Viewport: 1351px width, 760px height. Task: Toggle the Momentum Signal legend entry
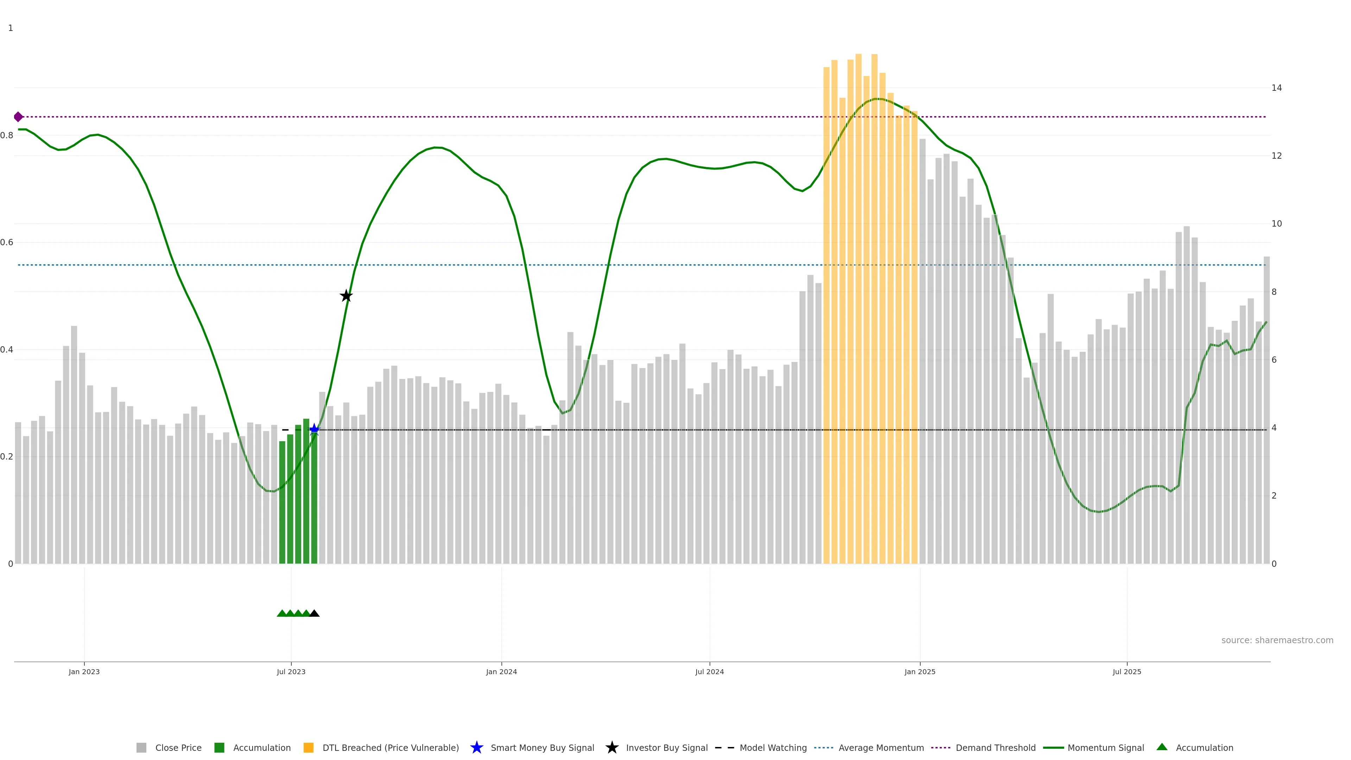[x=1105, y=748]
